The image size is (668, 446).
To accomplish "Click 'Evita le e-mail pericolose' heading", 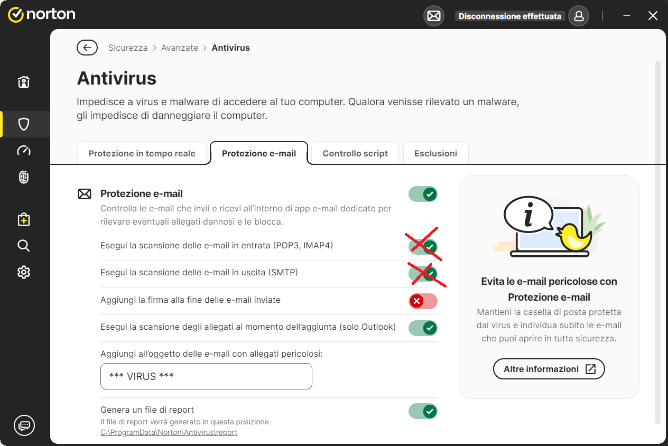I will pyautogui.click(x=549, y=289).
